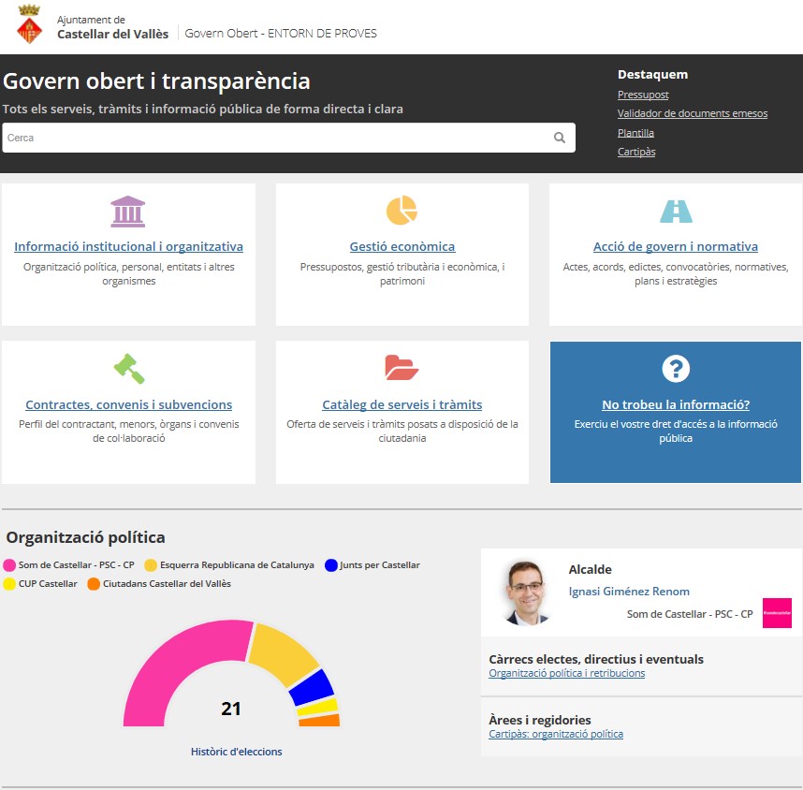Open Organització política i retribucions link
This screenshot has height=790, width=803.
[566, 673]
